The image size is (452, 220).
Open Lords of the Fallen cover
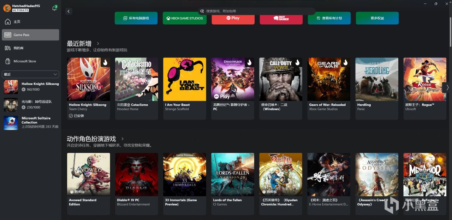[x=232, y=175]
